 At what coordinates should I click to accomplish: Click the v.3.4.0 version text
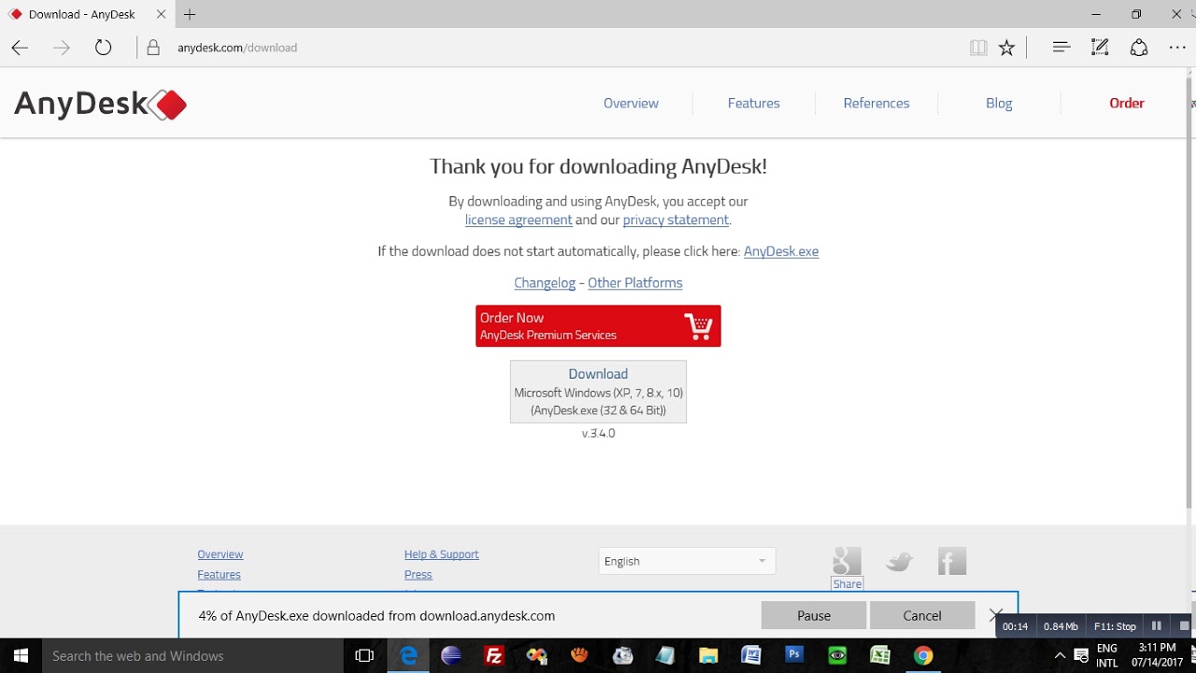(x=598, y=434)
